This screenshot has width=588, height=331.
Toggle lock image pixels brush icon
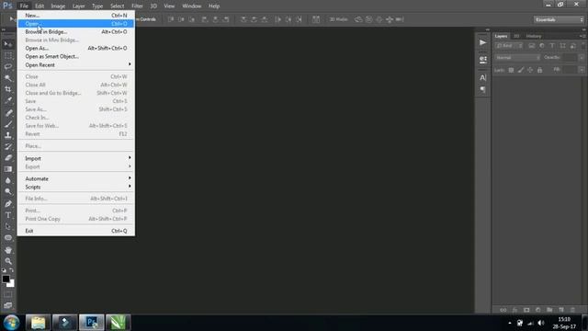(521, 70)
